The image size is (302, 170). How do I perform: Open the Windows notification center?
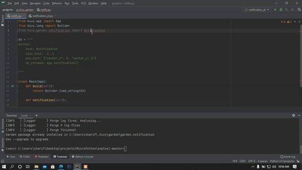[294, 167]
